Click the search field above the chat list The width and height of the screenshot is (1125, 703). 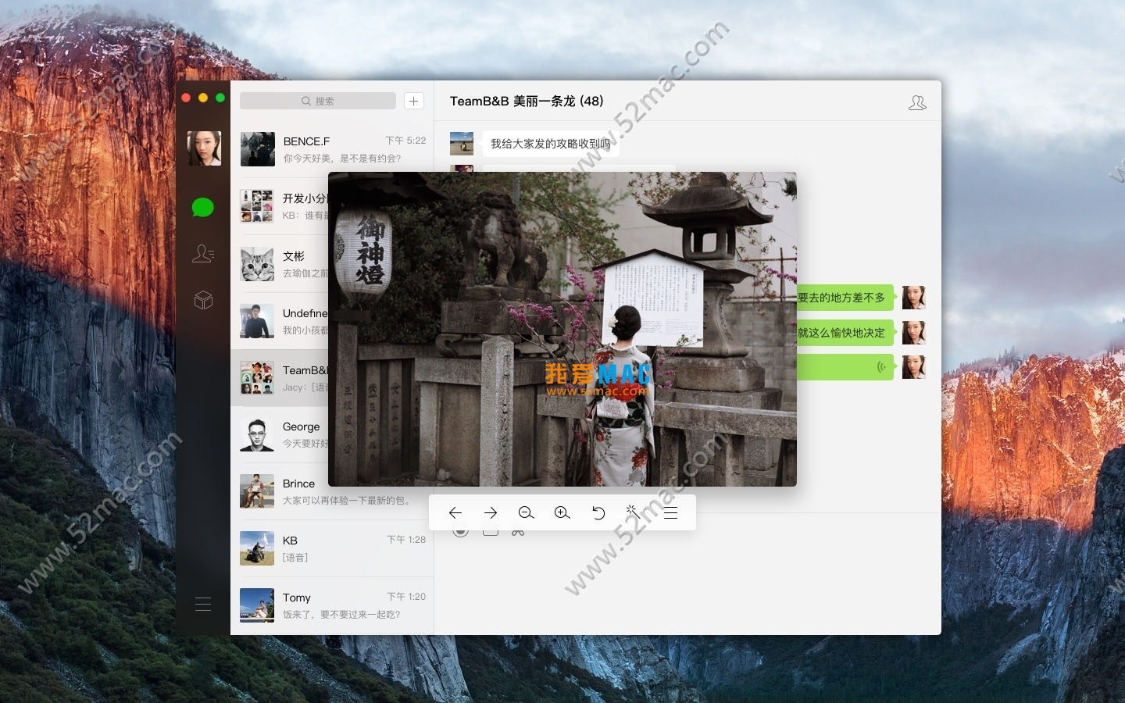(316, 100)
